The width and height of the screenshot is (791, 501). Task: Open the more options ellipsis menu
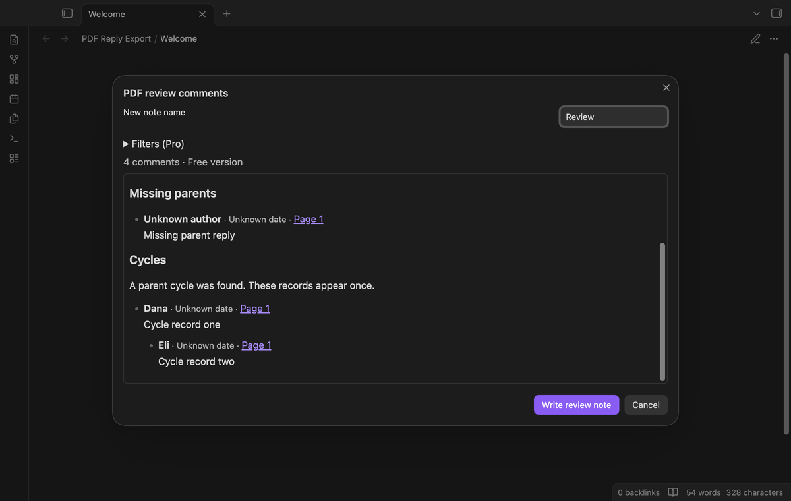coord(774,39)
